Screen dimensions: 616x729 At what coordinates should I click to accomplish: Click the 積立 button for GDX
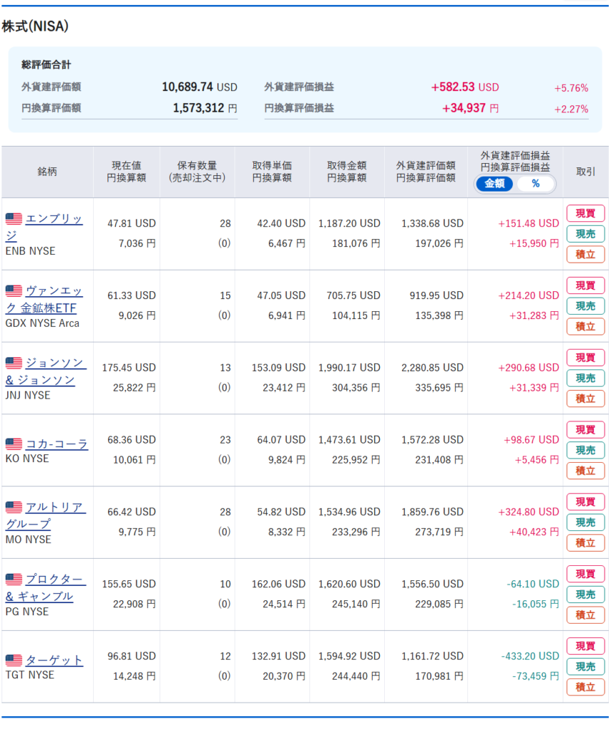click(585, 326)
